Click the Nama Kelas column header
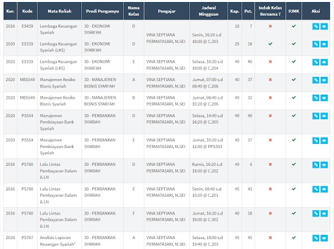334x249 pixels. pos(134,11)
